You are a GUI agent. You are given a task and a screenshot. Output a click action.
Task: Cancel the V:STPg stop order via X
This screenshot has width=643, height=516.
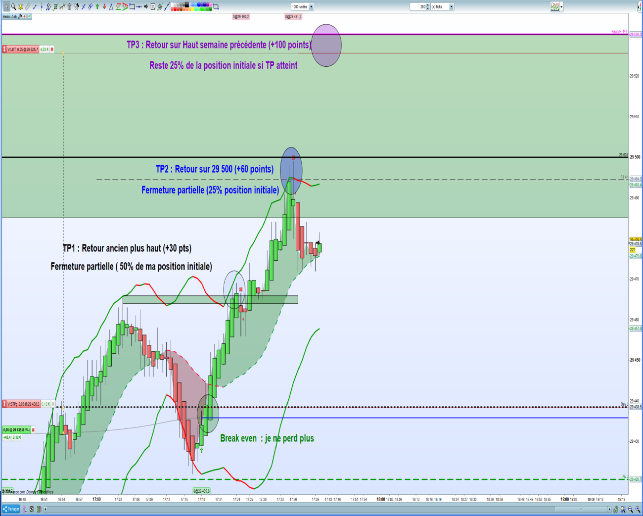pos(52,404)
